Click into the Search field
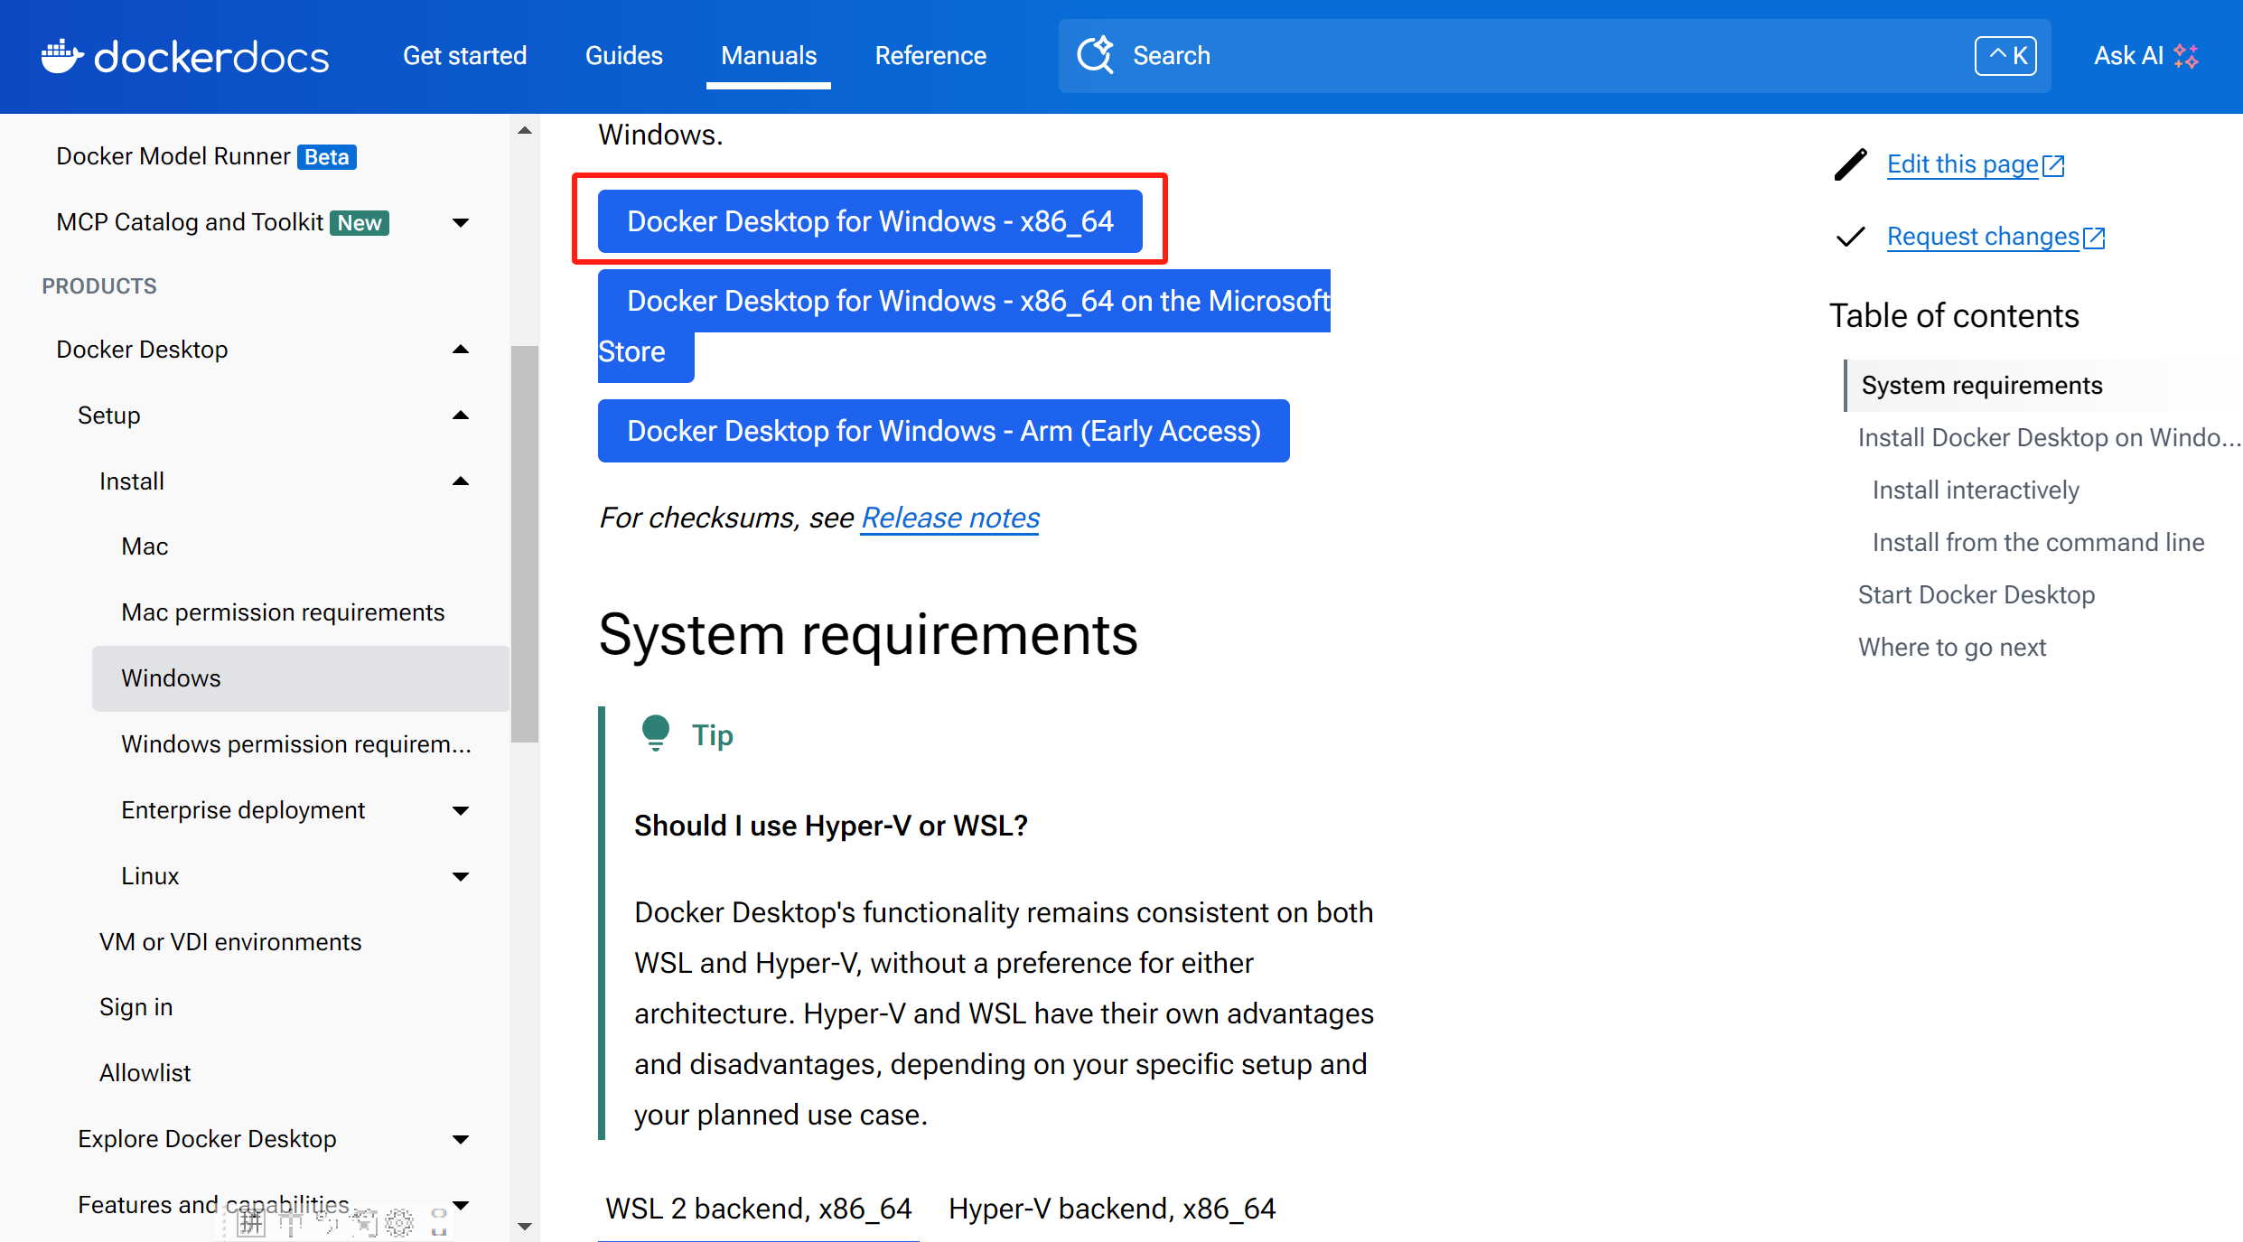 (x=1536, y=56)
